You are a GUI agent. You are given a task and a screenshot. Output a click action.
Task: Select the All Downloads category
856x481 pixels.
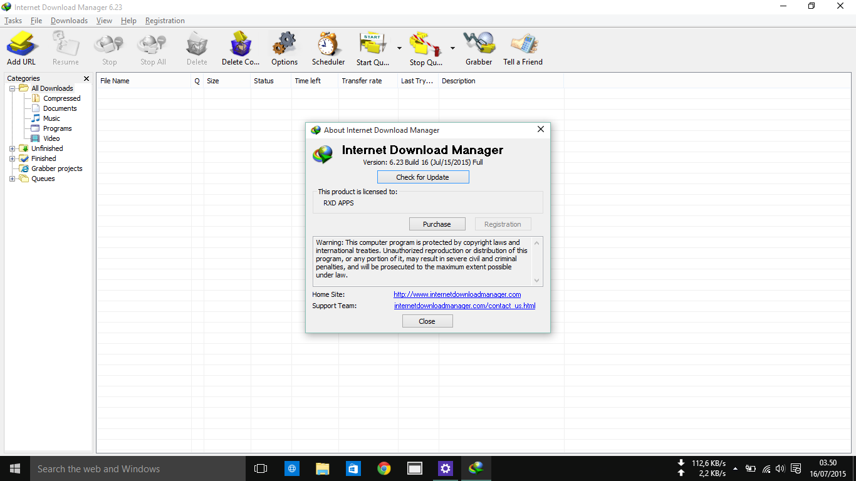click(x=52, y=88)
